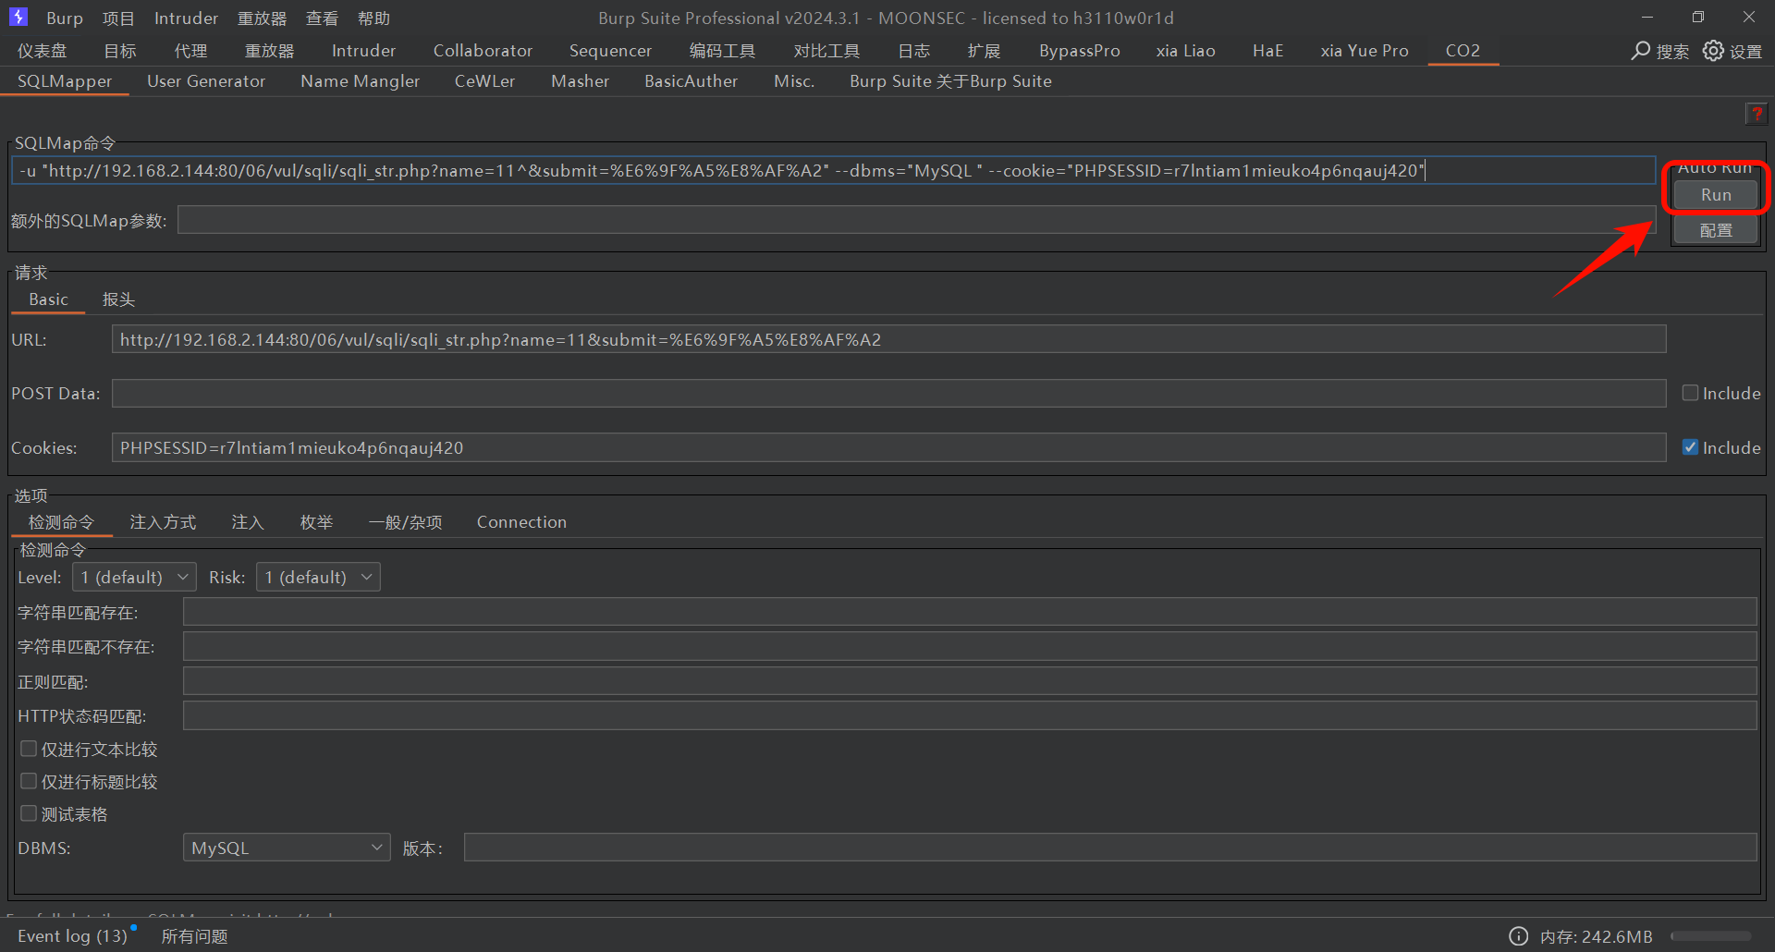Switch to the HaE tab
1775x952 pixels.
1267,51
